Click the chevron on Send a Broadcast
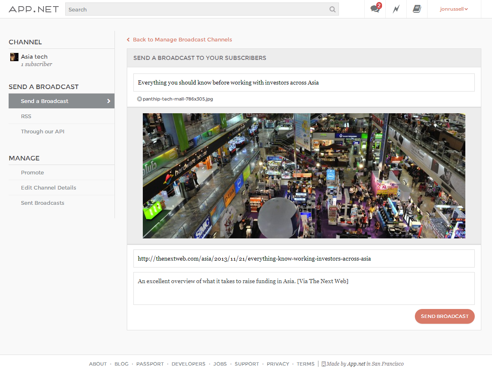This screenshot has width=492, height=373. 109,101
